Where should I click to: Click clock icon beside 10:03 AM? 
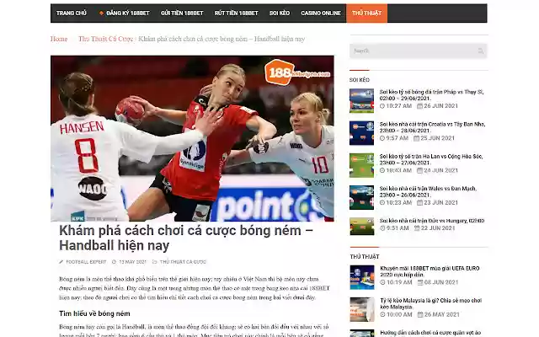point(382,170)
